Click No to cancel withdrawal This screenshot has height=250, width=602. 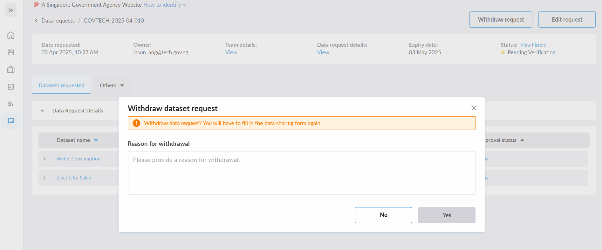pos(384,215)
